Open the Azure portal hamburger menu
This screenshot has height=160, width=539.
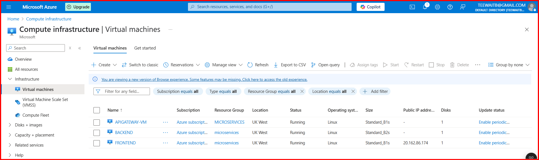pyautogui.click(x=9, y=7)
